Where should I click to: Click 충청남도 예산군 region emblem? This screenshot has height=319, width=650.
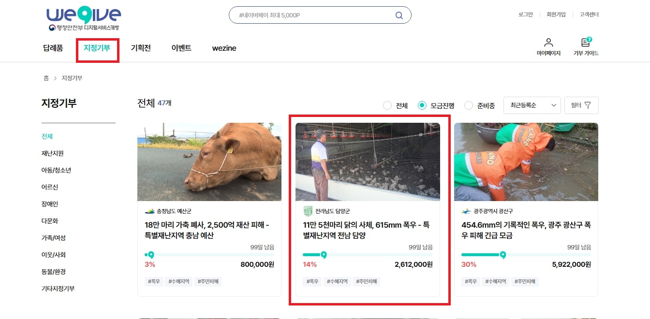point(149,211)
